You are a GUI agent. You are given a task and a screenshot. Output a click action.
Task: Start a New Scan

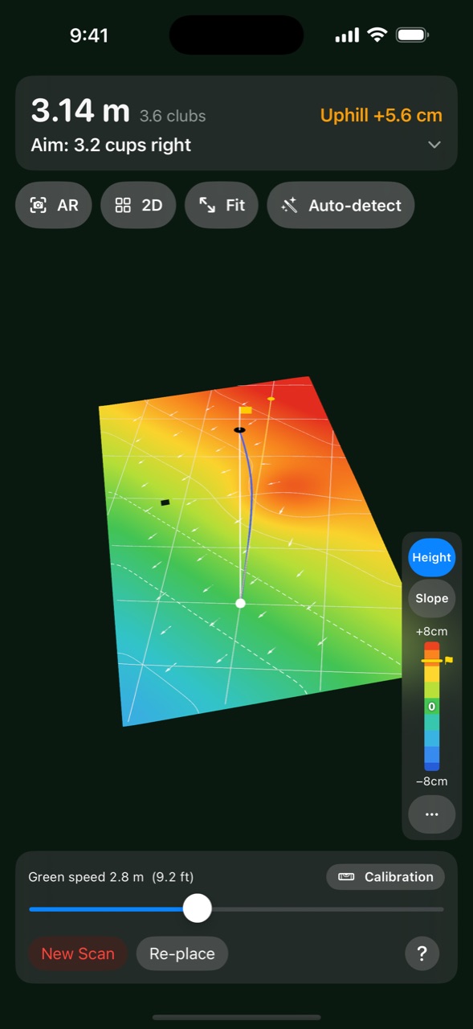click(x=78, y=954)
